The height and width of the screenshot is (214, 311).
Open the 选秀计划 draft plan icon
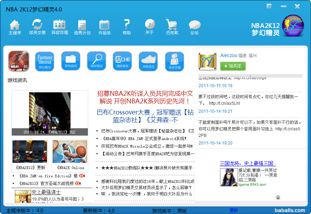[82, 27]
